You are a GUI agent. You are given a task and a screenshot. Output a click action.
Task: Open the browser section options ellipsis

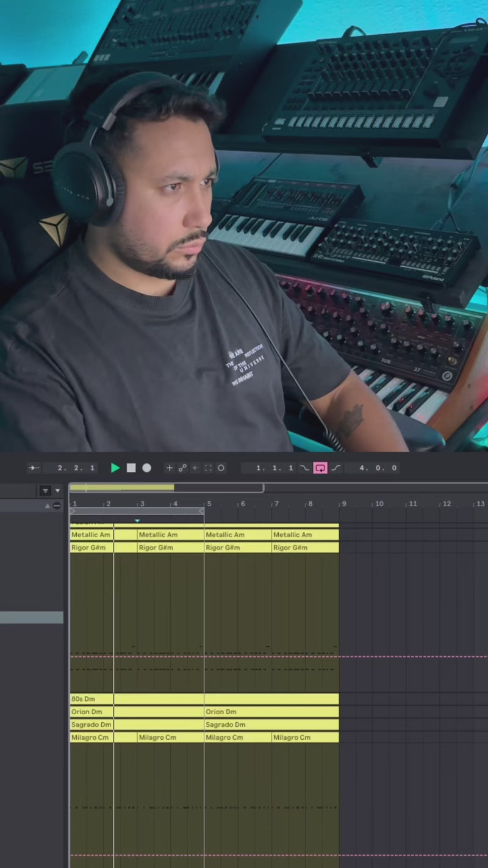coord(57,506)
